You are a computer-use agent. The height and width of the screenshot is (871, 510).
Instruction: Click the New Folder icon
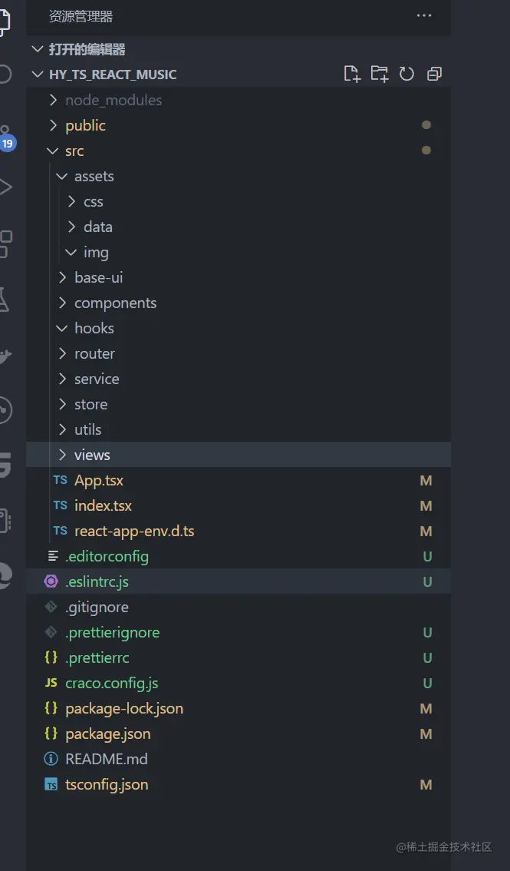pos(380,74)
